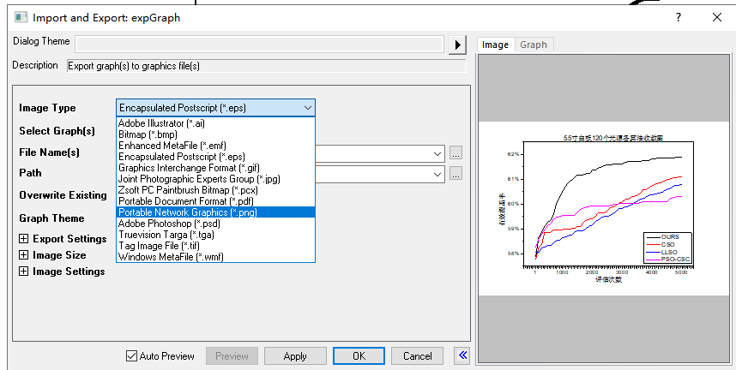736x370 pixels.
Task: Switch to the Graph preview tab
Action: 533,45
